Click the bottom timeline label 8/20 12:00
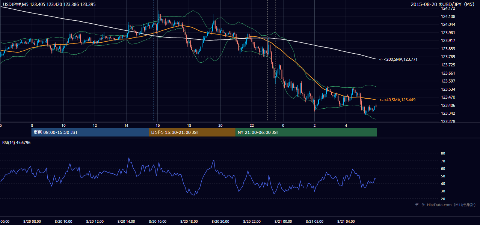 pyautogui.click(x=95, y=221)
